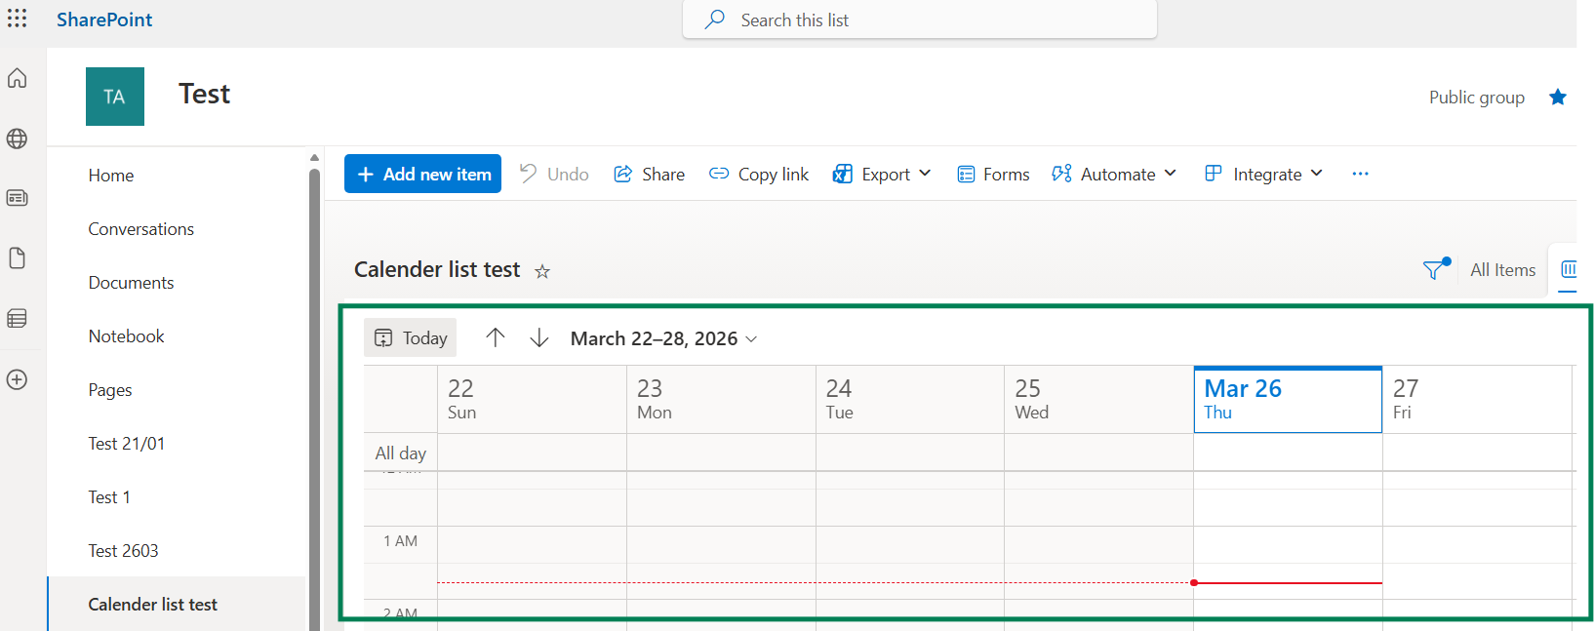The image size is (1594, 631).
Task: Open Documents in site navigation
Action: pos(131,283)
